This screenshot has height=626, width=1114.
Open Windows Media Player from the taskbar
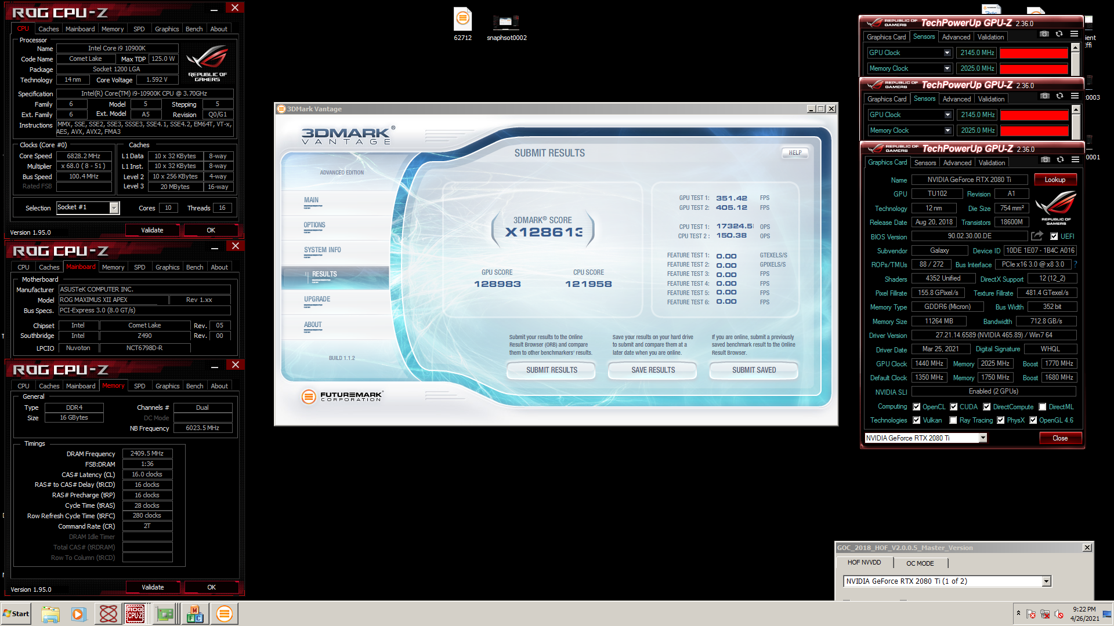pos(79,614)
